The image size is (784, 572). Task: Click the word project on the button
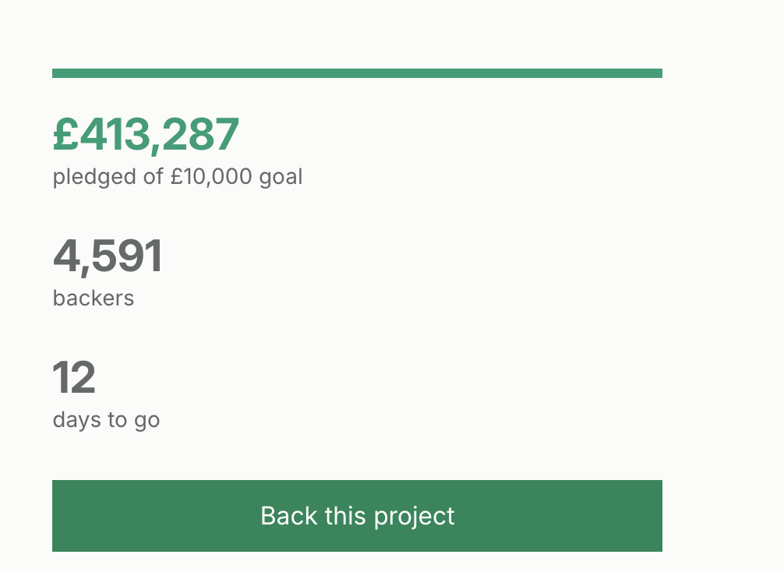point(414,516)
